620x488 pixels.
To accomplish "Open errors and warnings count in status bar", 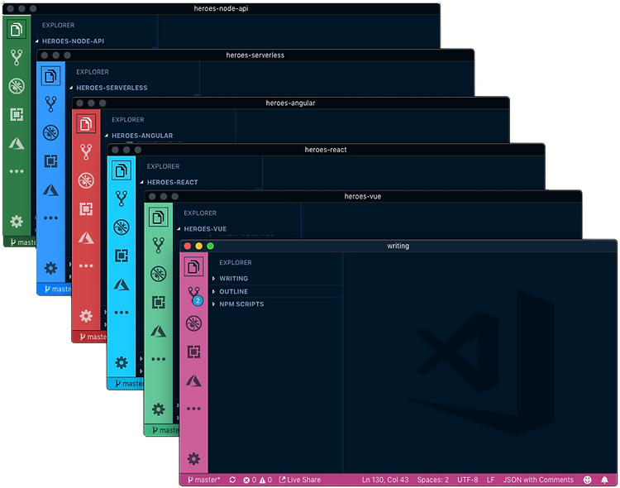I will click(257, 480).
